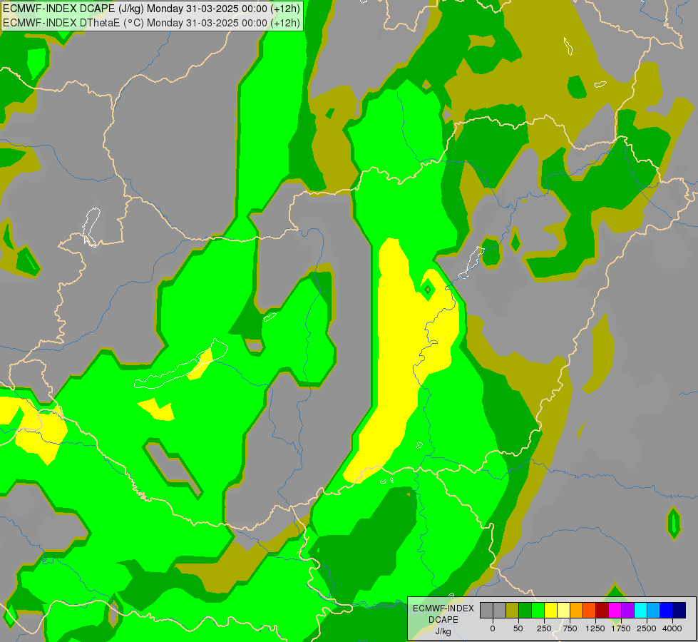Click the magenta legend swatch
Viewport: 698px width, 642px height.
(x=615, y=610)
